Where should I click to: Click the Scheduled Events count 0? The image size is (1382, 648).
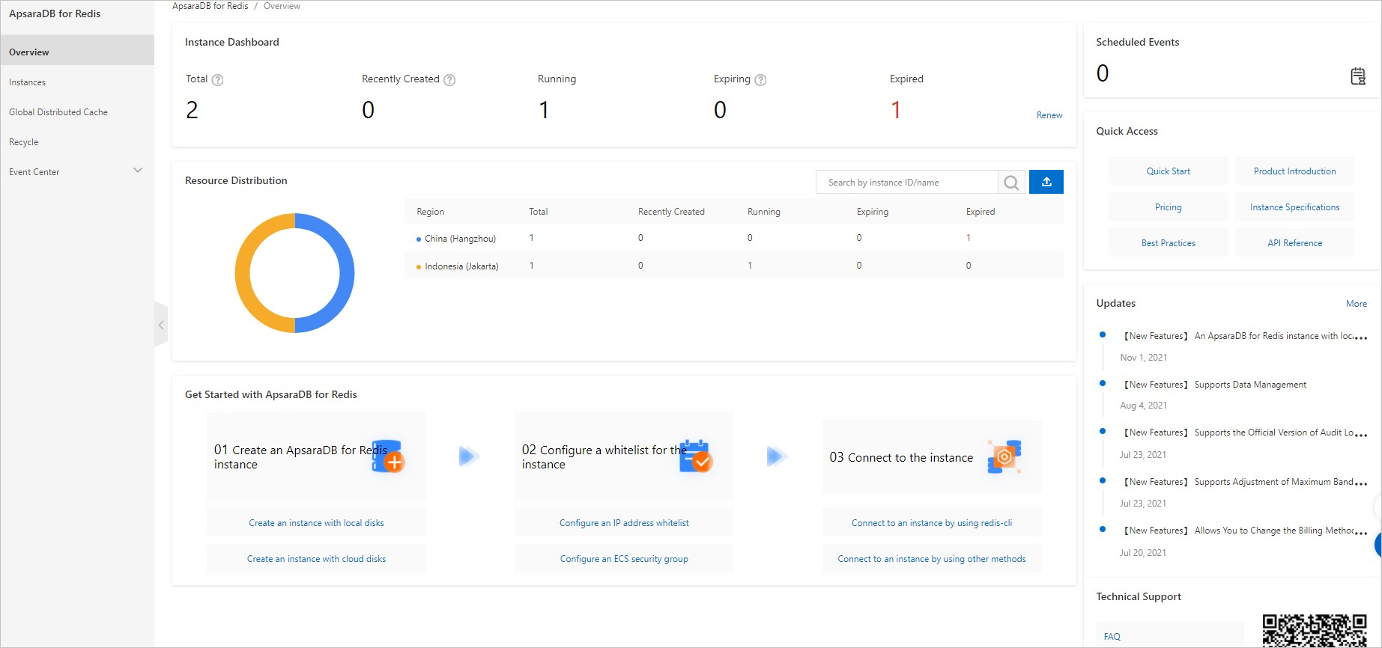[x=1102, y=73]
